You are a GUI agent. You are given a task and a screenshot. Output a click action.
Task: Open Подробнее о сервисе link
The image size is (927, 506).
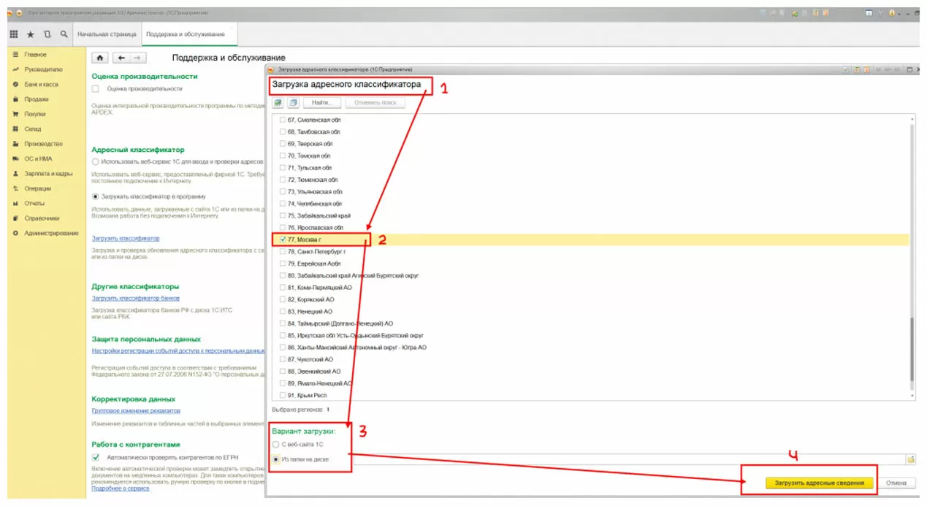tap(121, 488)
